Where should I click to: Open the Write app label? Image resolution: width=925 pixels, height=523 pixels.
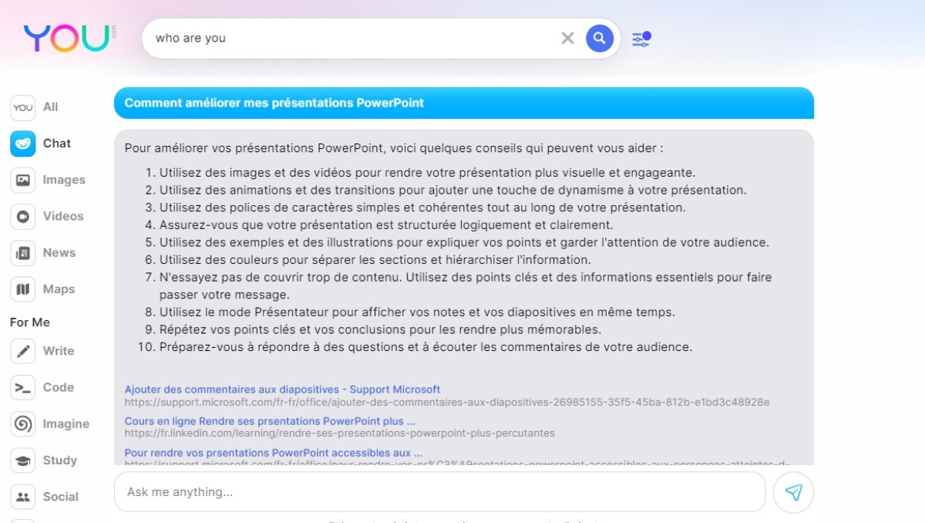coord(59,351)
